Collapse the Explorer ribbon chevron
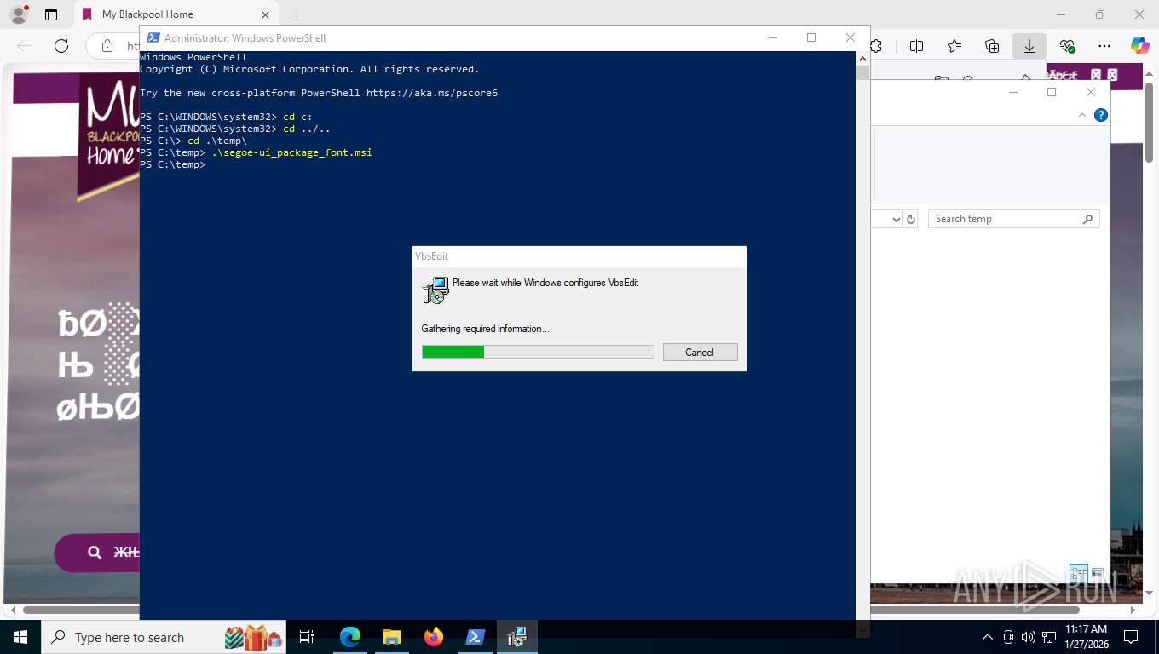This screenshot has width=1159, height=654. 1082,115
